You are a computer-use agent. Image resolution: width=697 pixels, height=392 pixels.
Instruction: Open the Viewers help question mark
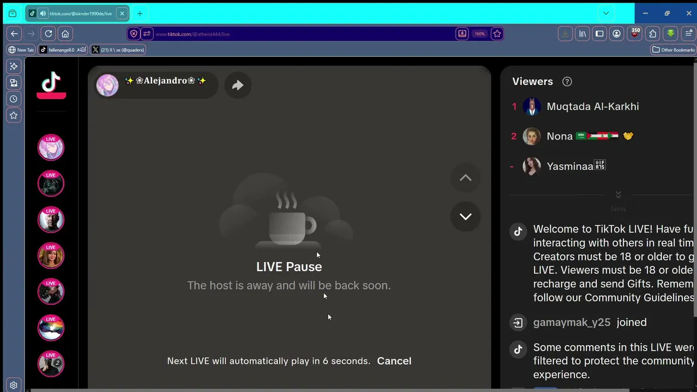(x=567, y=82)
